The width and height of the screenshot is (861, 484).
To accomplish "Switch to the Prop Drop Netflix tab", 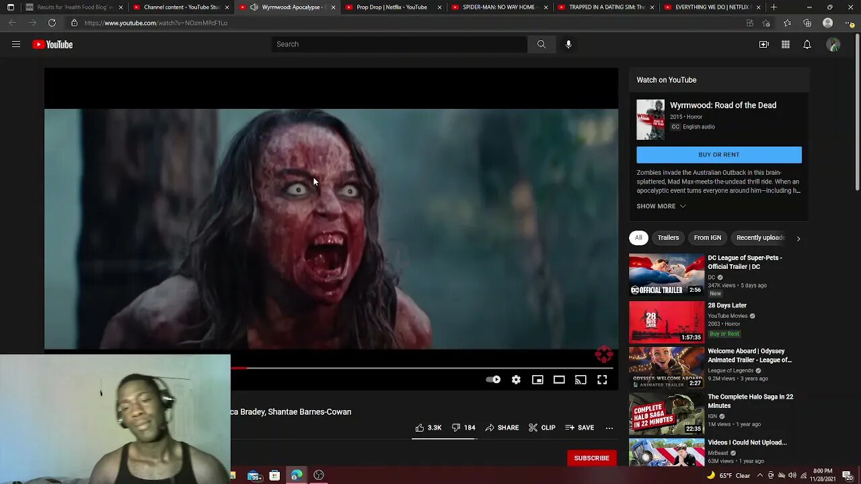I will pos(394,7).
